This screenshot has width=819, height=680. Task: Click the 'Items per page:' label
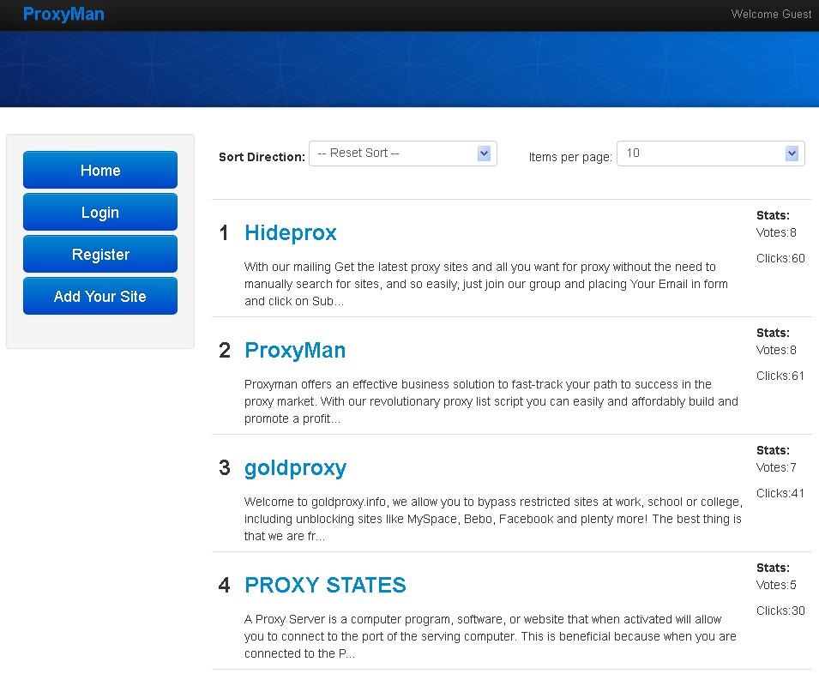click(x=570, y=157)
